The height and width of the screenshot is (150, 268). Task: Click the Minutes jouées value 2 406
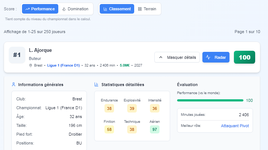pos(244,115)
